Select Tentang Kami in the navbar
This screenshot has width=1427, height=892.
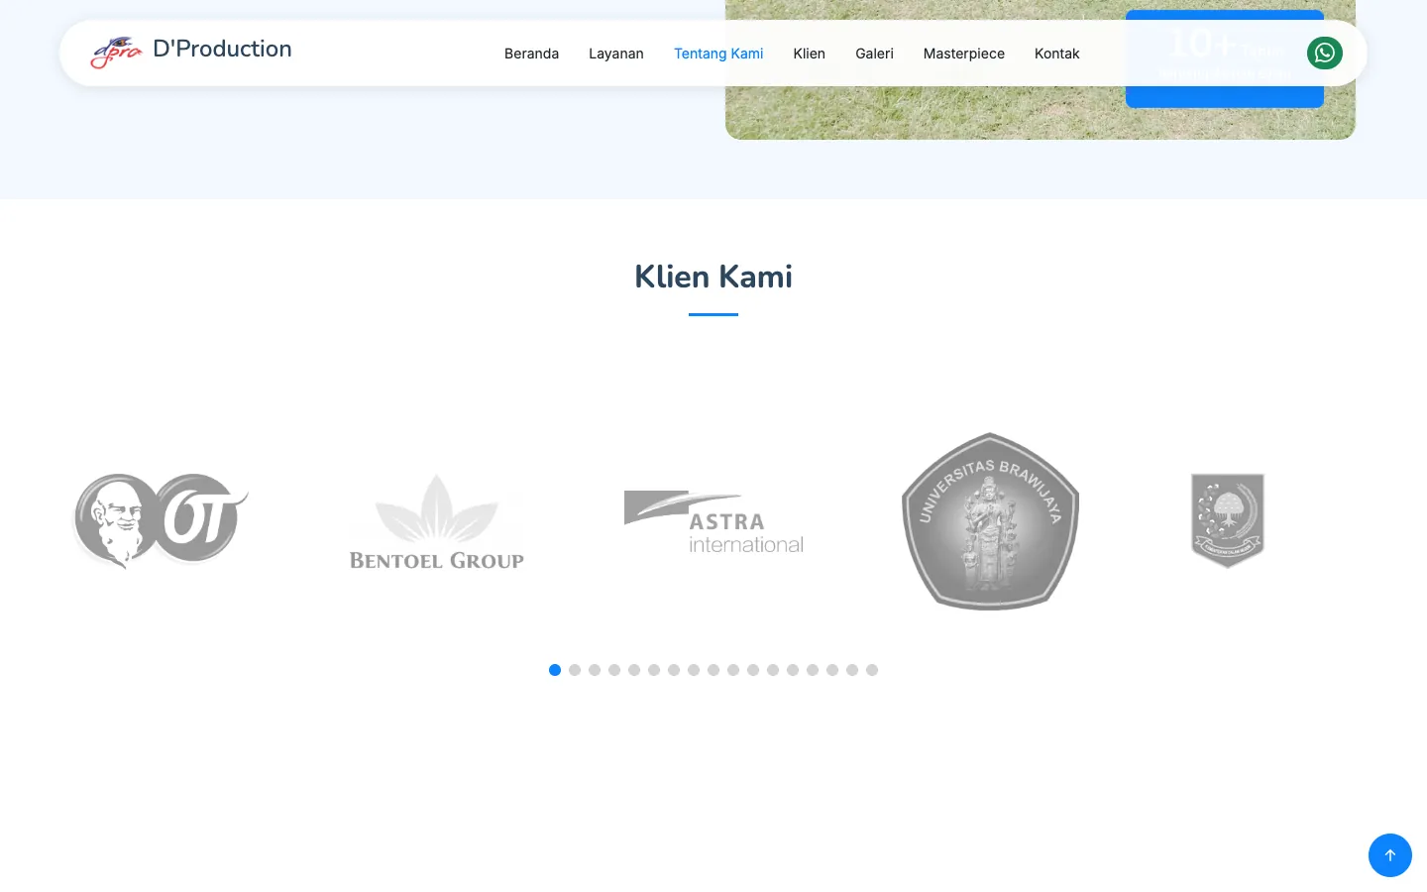point(718,54)
